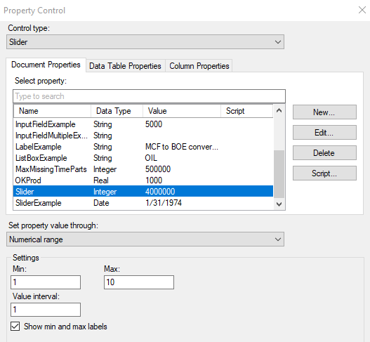Click the Type to search field
The image size is (370, 342).
coord(149,96)
